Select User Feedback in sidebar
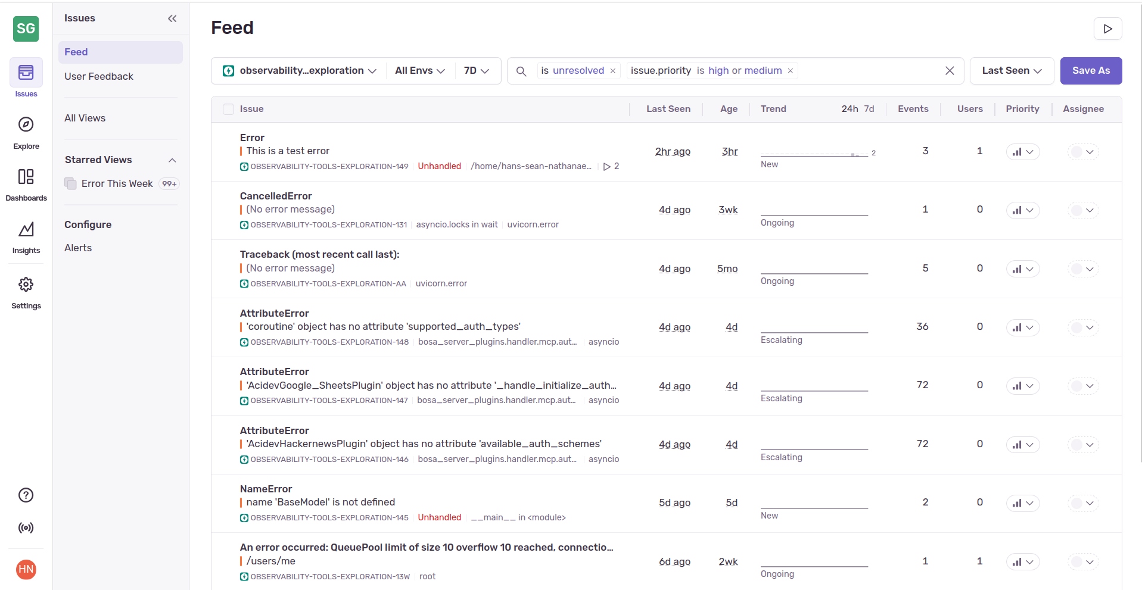Image resolution: width=1142 pixels, height=590 pixels. (x=99, y=76)
